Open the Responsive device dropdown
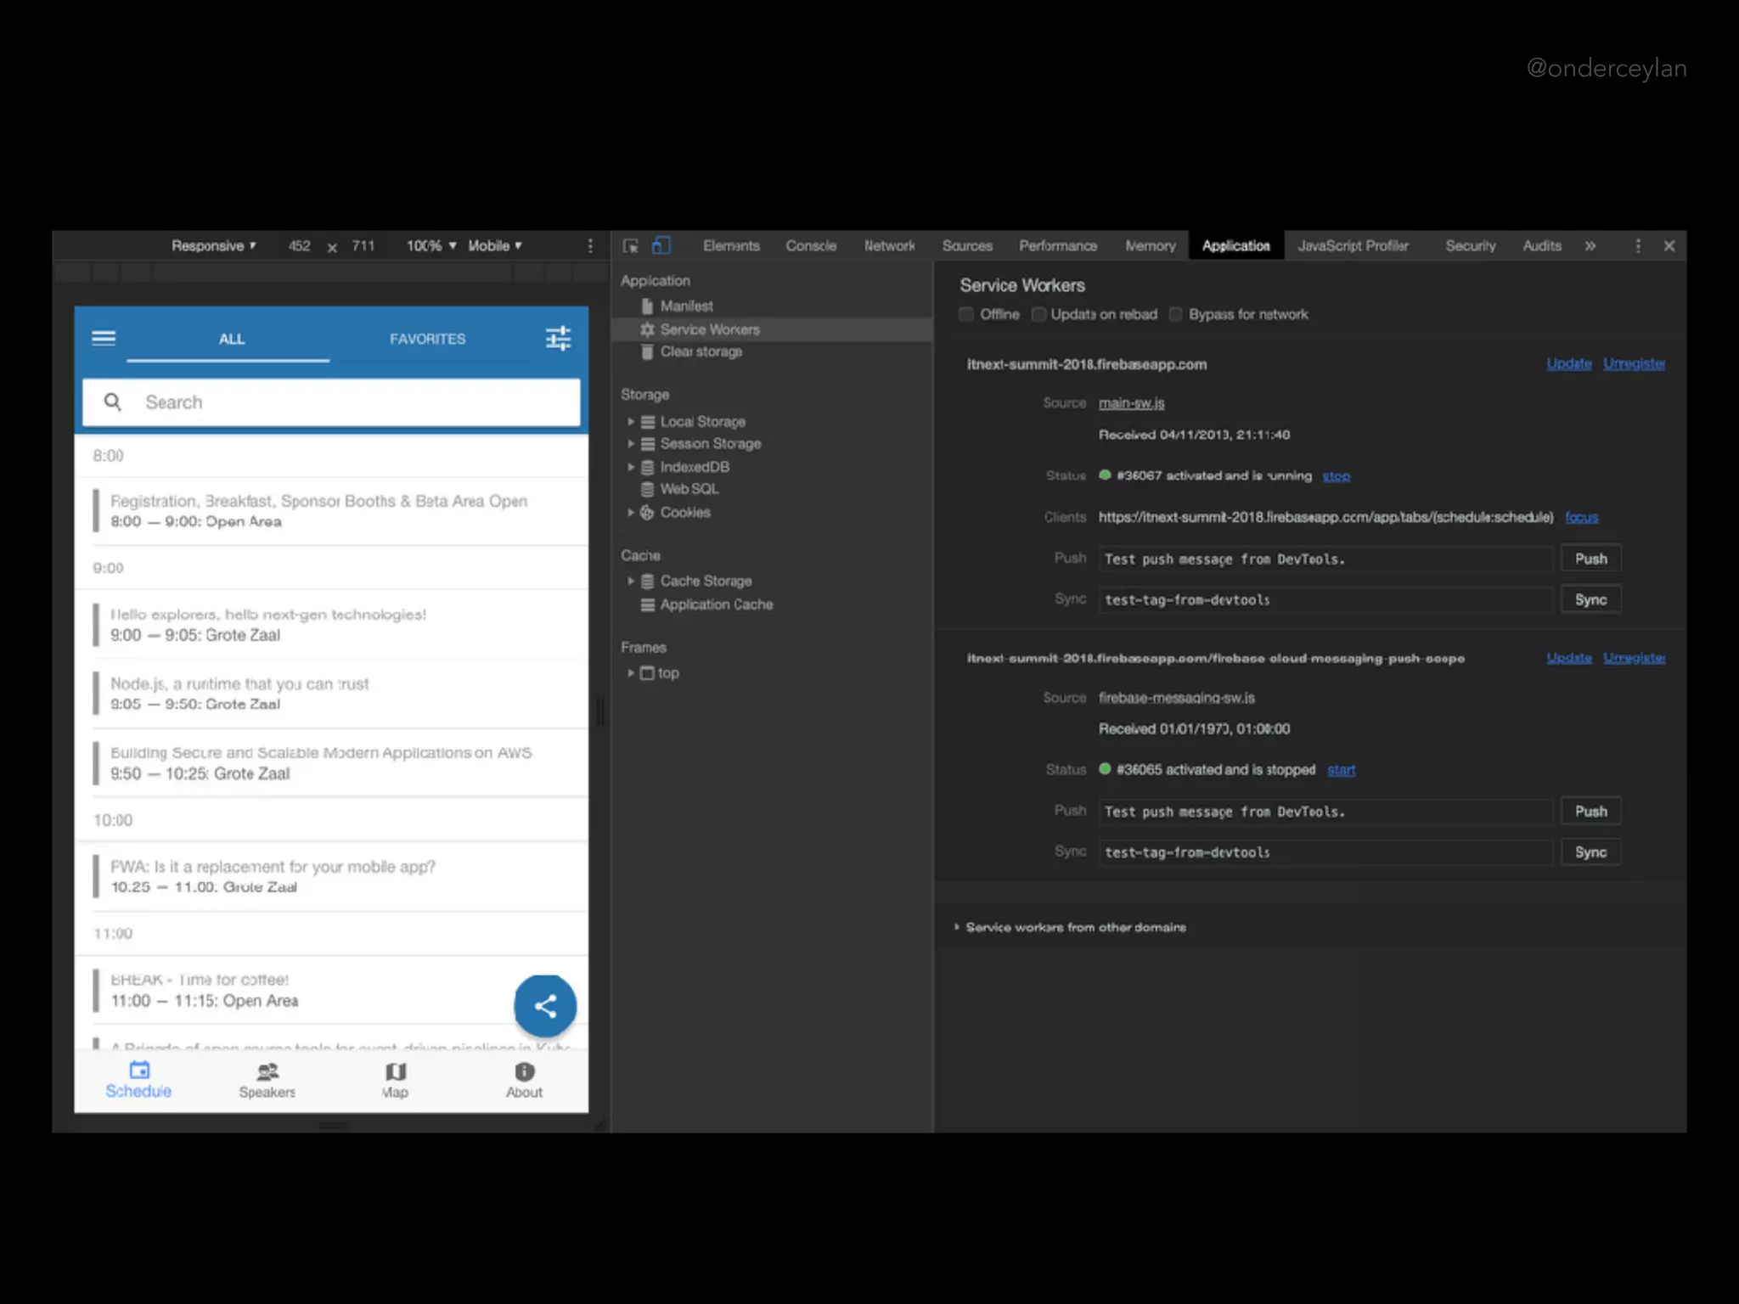This screenshot has width=1739, height=1304. [x=213, y=246]
